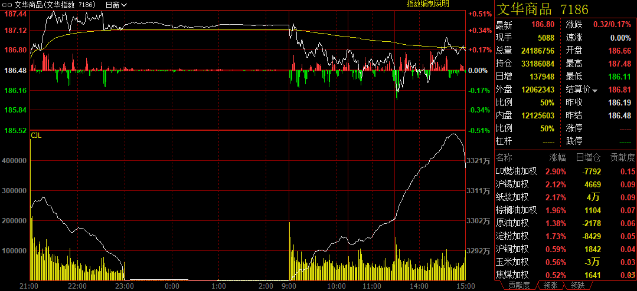The height and width of the screenshot is (291, 637).
Task: Switch to the 领涨 tab
Action: pos(551,286)
